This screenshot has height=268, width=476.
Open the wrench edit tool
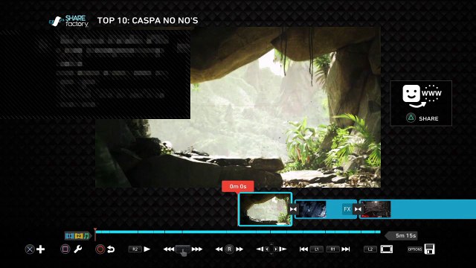click(x=77, y=249)
